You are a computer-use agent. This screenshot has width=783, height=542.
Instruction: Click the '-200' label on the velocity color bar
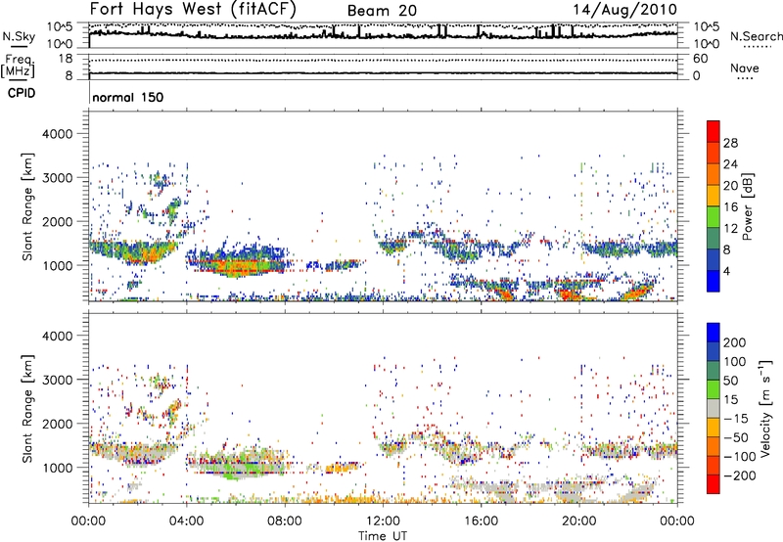[740, 475]
